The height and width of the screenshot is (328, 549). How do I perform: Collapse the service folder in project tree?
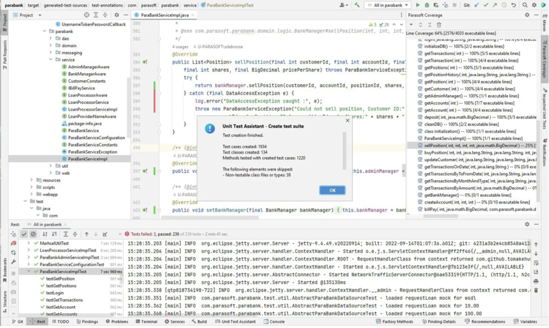tap(51, 60)
